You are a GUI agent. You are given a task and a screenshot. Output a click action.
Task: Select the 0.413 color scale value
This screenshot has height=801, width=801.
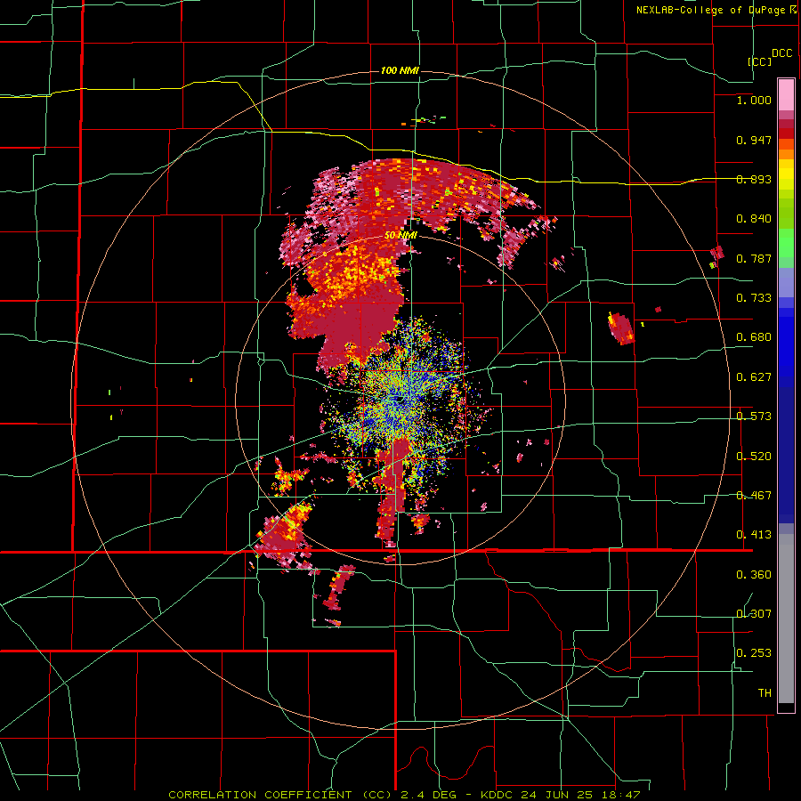point(754,535)
